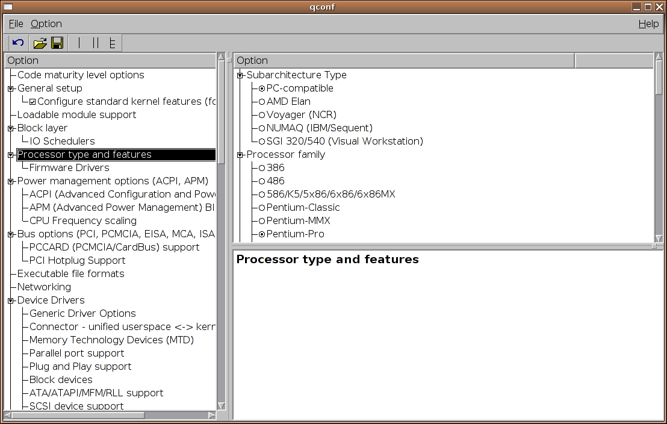Open the Help menu

pyautogui.click(x=648, y=24)
